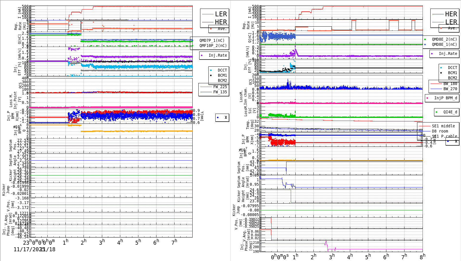Click the HER legend entry in the left plot
This screenshot has height=261, width=461.
(x=221, y=22)
